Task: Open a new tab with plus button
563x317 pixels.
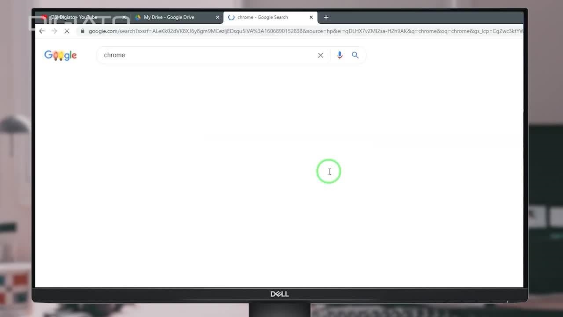Action: pos(326,17)
